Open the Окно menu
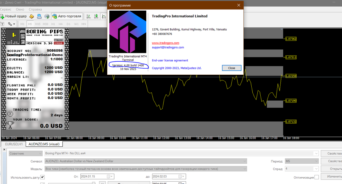The width and height of the screenshot is (342, 184). pyautogui.click(x=20, y=9)
